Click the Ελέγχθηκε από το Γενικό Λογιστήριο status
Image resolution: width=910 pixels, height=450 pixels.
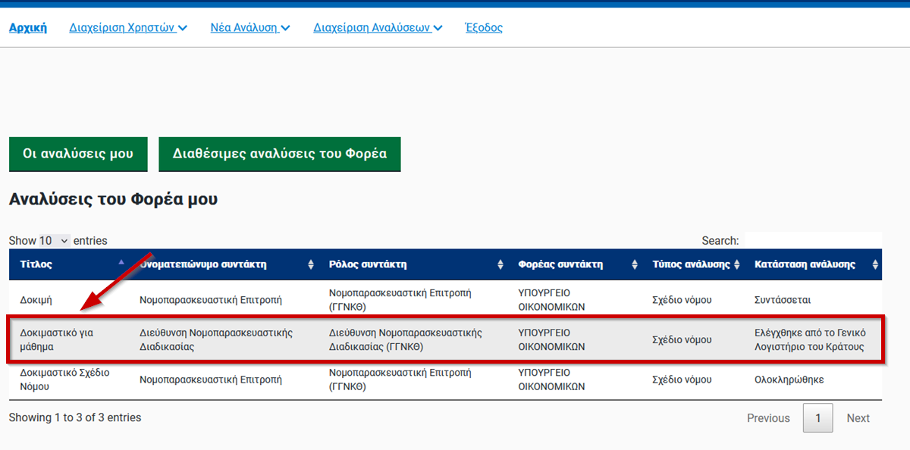tap(814, 339)
